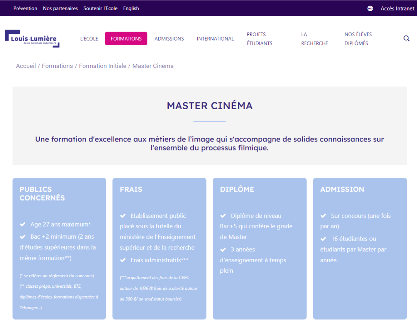The width and height of the screenshot is (417, 322).
Task: Open the globe language icon
Action: [370, 8]
